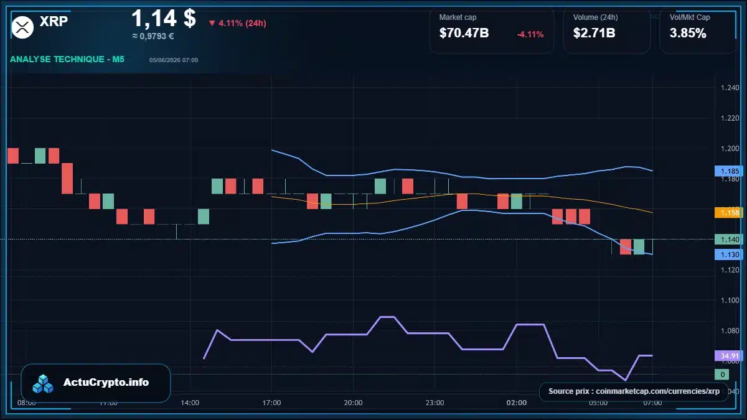747x420 pixels.
Task: Click the $2.71B volume value
Action: (594, 34)
